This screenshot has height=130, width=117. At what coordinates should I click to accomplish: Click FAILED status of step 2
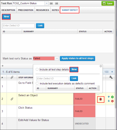tap(84, 99)
